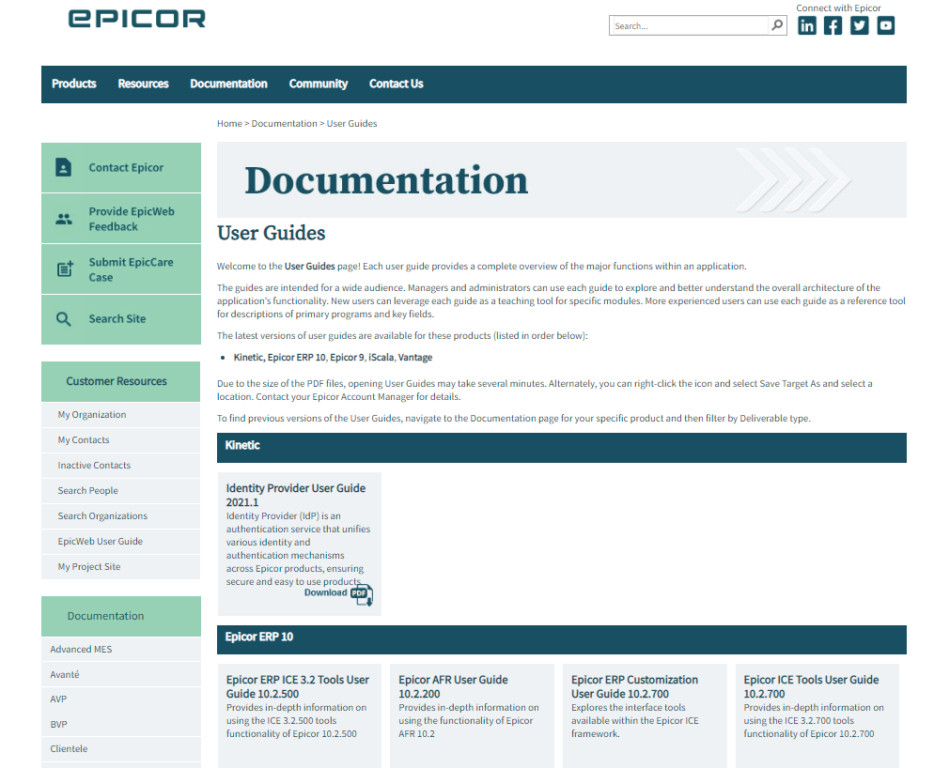
Task: Open the Contact Epicor sidebar button
Action: tap(121, 167)
